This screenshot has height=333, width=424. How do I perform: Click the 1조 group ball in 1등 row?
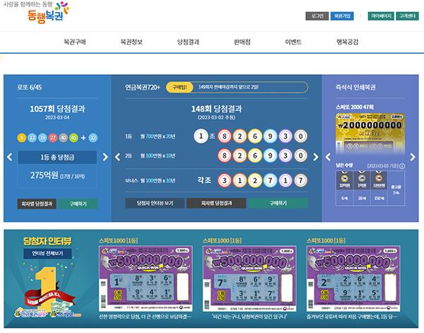pos(201,136)
